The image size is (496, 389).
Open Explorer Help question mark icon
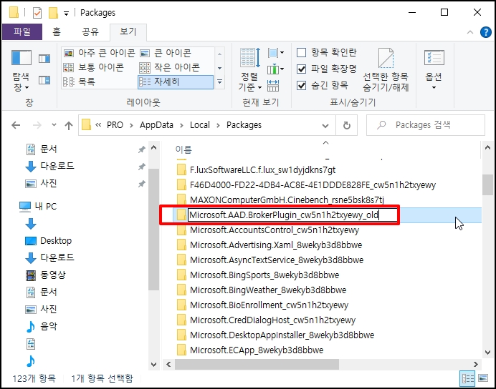tap(485, 32)
